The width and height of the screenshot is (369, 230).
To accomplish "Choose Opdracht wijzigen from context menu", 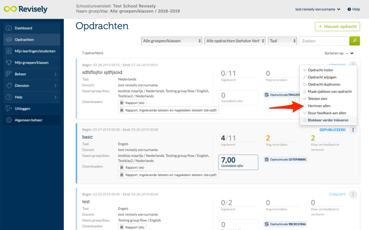I will pyautogui.click(x=328, y=77).
